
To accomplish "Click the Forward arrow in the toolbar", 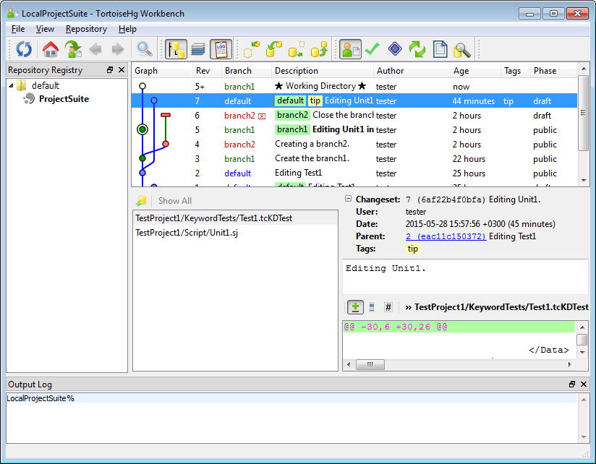I will [118, 49].
